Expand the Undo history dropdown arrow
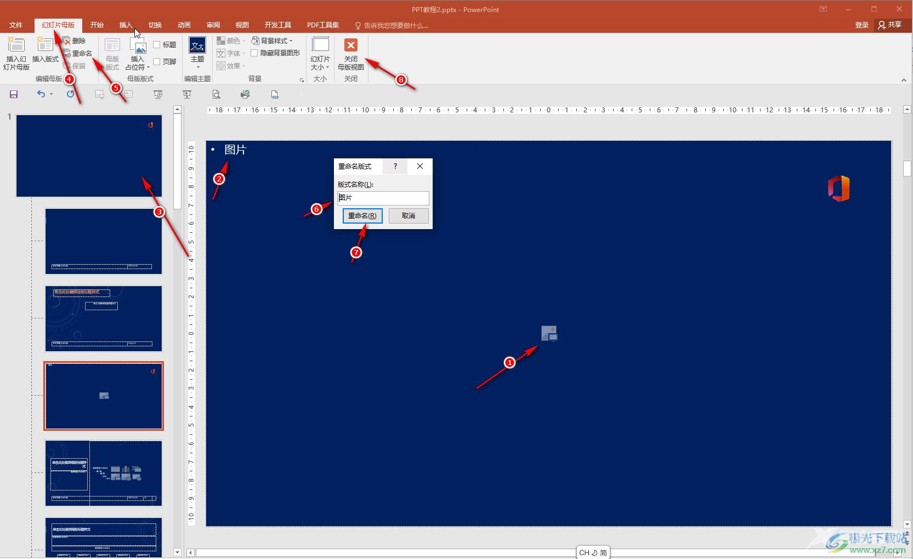 coord(51,94)
